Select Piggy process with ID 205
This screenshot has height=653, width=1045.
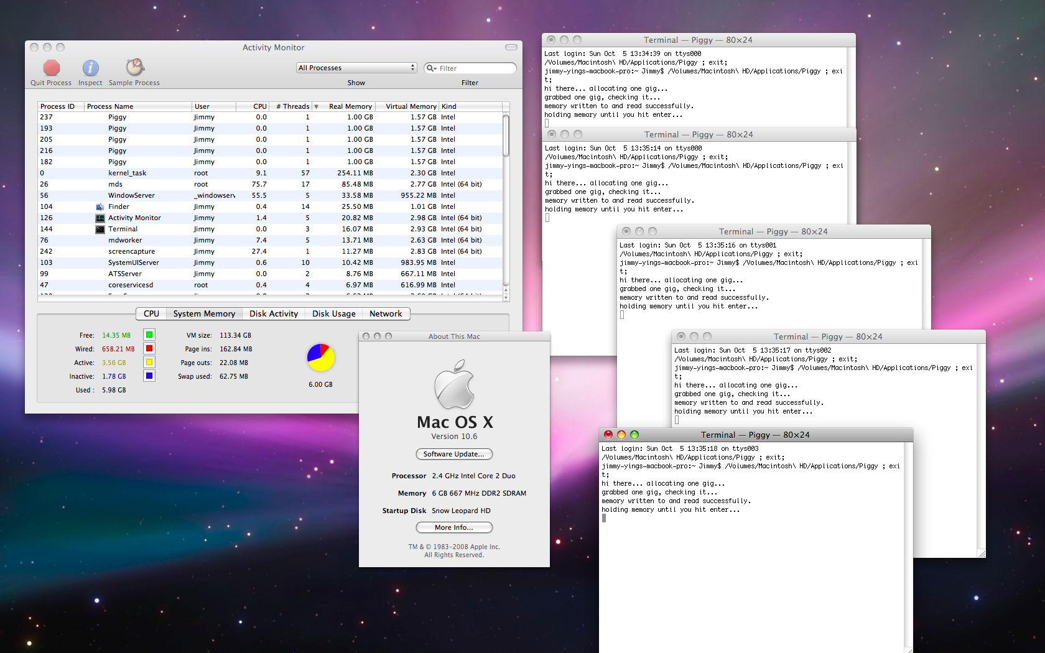pyautogui.click(x=270, y=139)
